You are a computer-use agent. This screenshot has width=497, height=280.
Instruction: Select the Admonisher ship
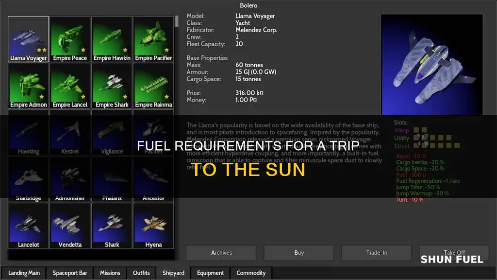70,179
